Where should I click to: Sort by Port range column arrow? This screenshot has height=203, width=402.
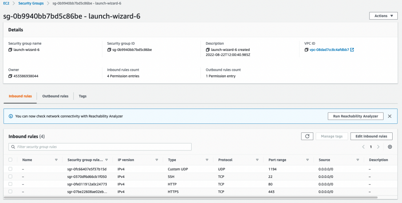coord(307,160)
